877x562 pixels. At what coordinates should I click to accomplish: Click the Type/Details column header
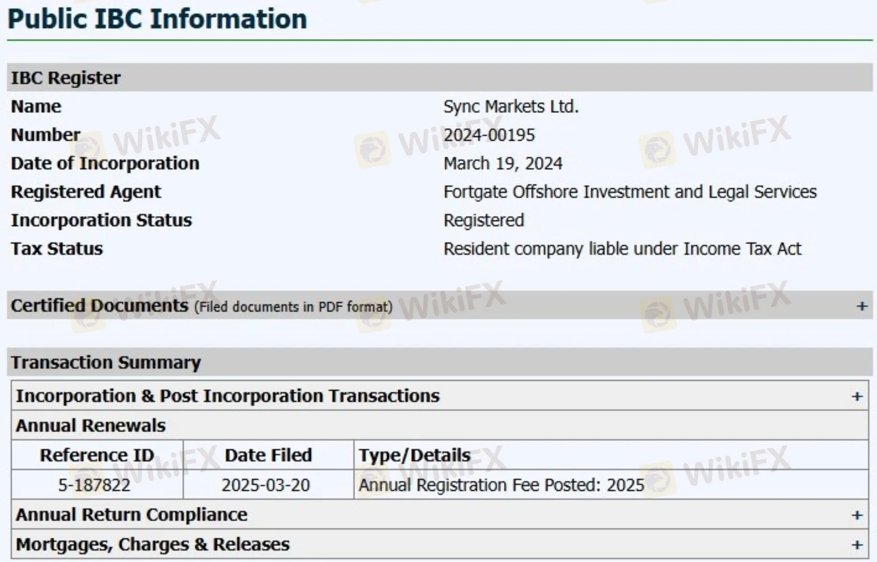point(414,455)
